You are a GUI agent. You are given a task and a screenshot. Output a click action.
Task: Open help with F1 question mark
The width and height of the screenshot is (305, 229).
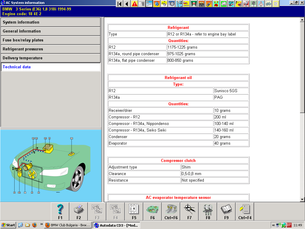coord(60,211)
